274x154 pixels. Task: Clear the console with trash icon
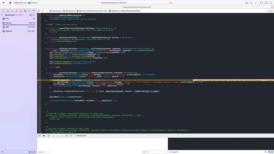(265, 152)
